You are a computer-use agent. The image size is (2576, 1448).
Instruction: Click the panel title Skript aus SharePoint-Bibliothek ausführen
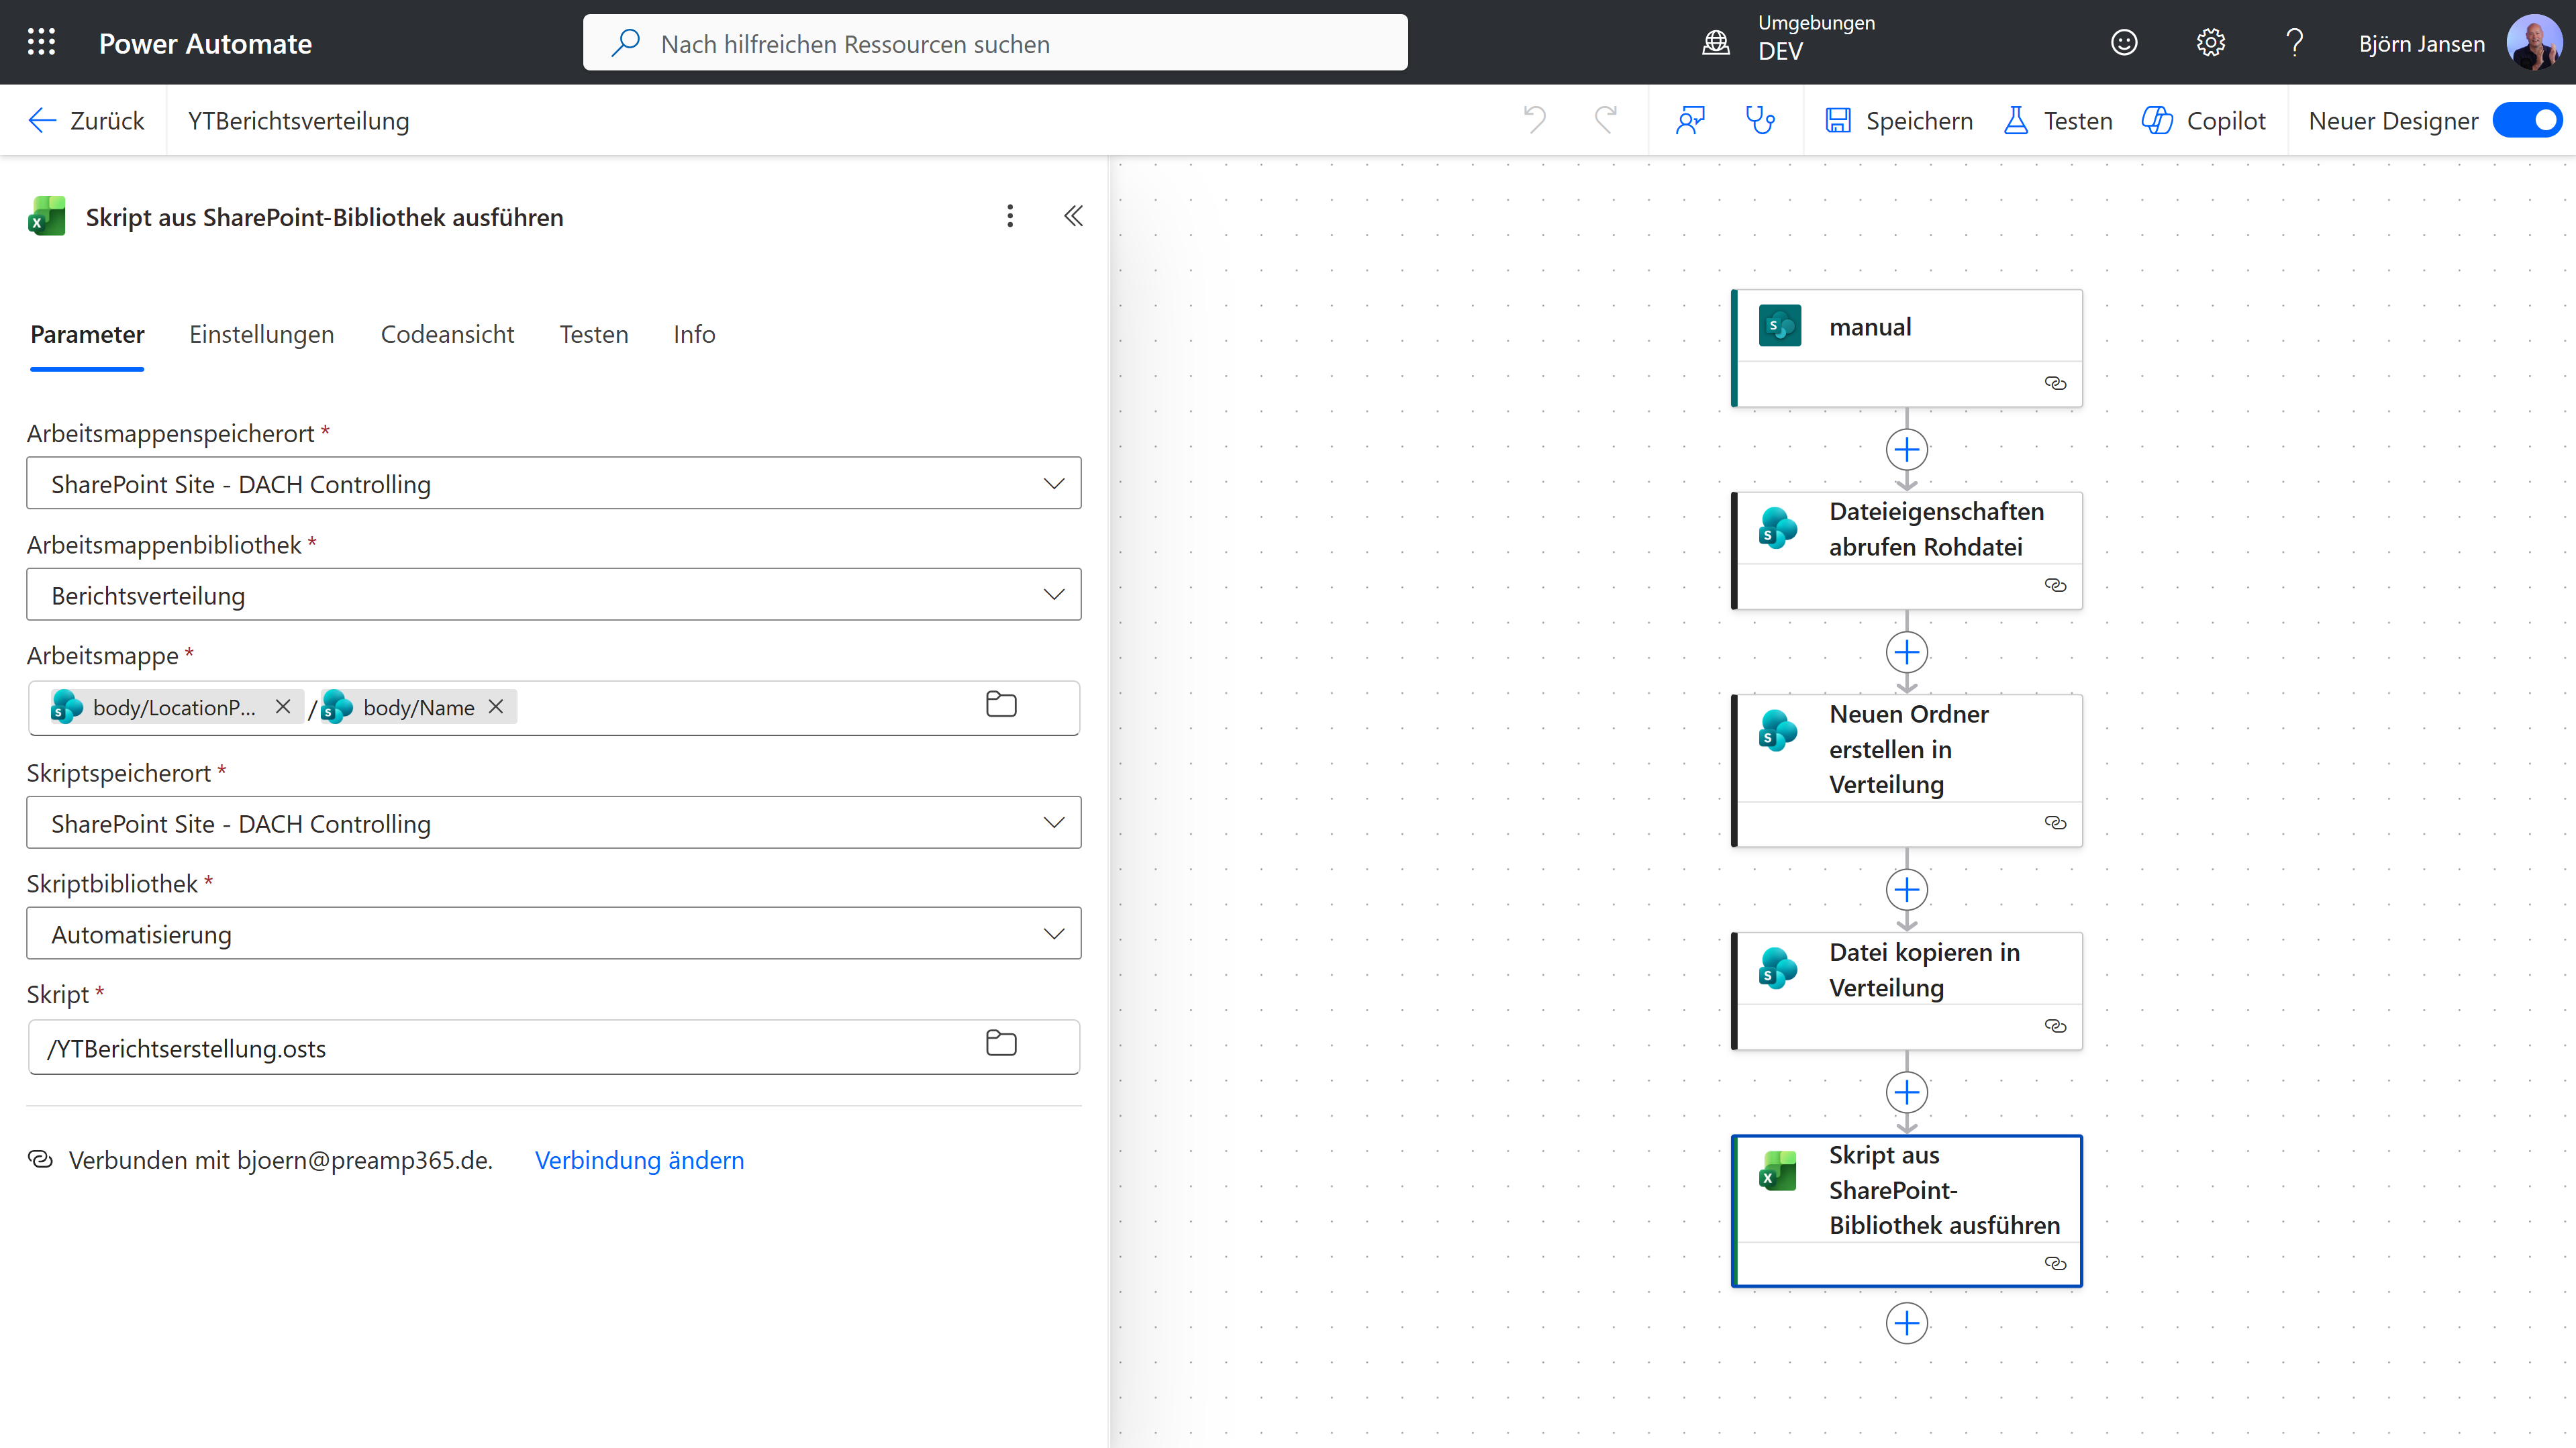[324, 217]
